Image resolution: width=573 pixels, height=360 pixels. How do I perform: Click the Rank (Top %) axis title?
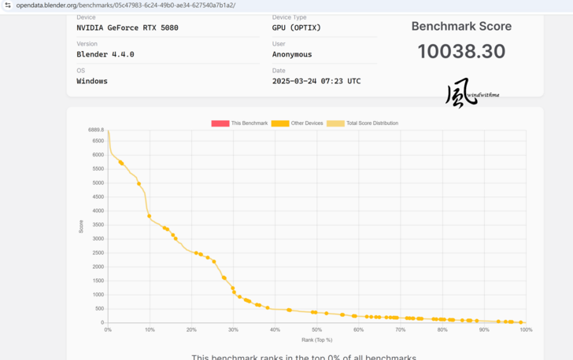click(x=317, y=340)
